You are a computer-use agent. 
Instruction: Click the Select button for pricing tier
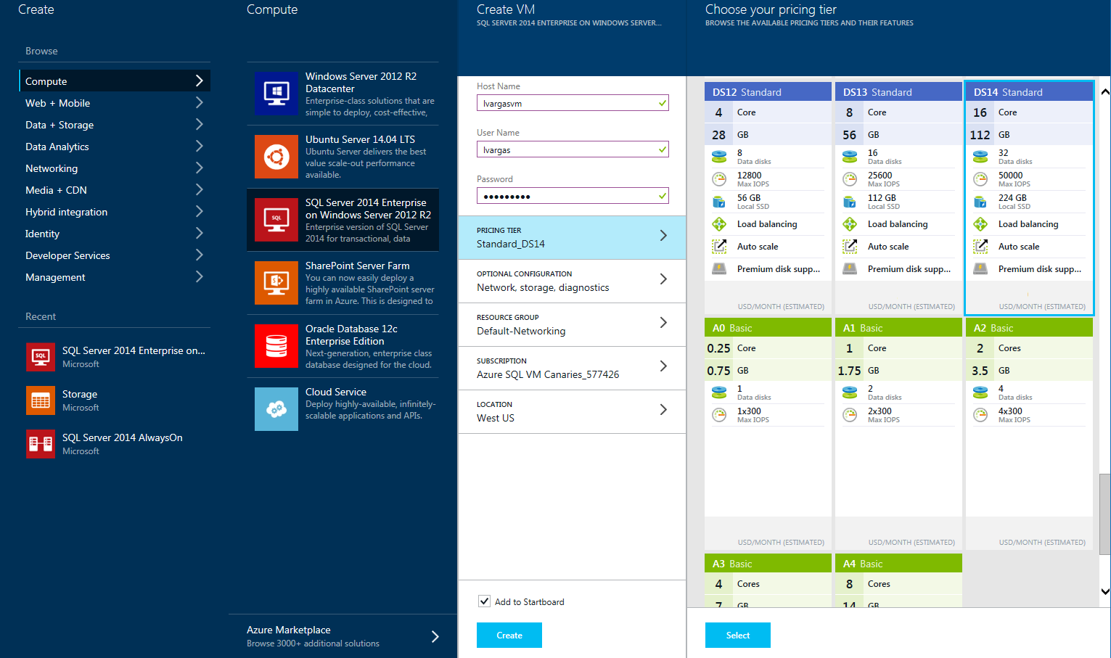point(737,635)
